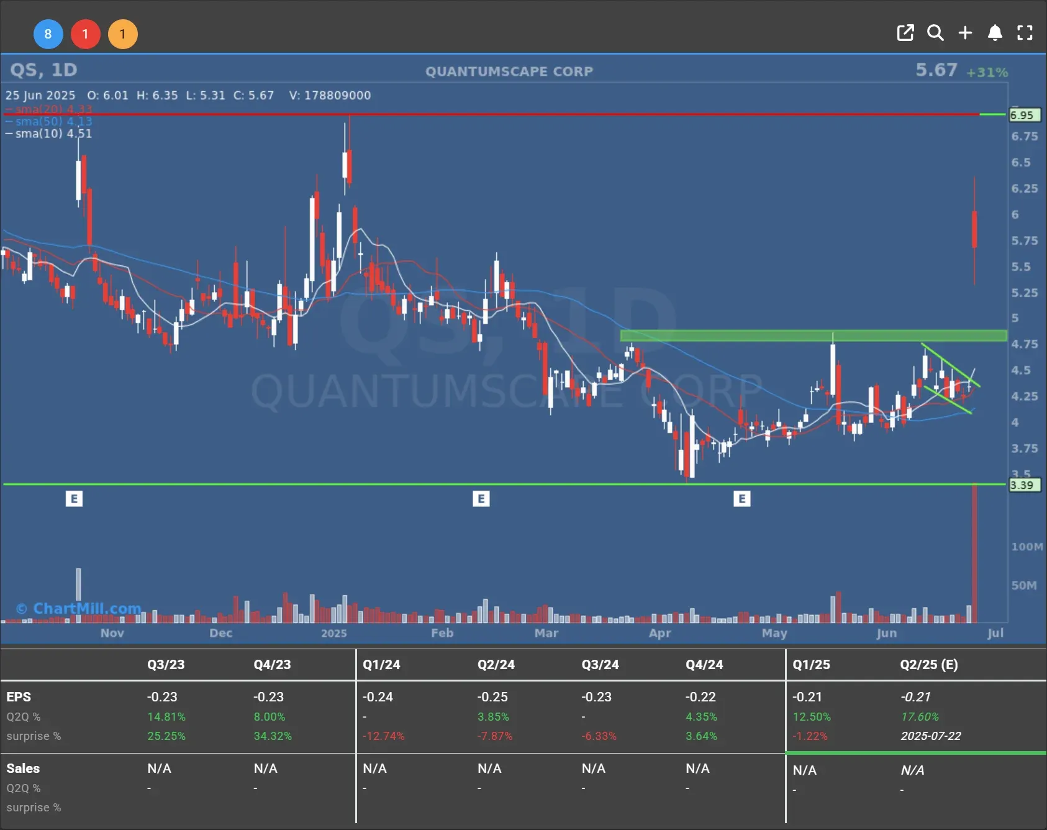Click the February earnings E marker

point(481,498)
